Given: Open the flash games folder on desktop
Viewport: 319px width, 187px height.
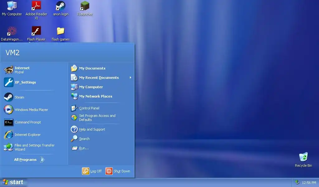Looking at the screenshot, I should [x=61, y=34].
